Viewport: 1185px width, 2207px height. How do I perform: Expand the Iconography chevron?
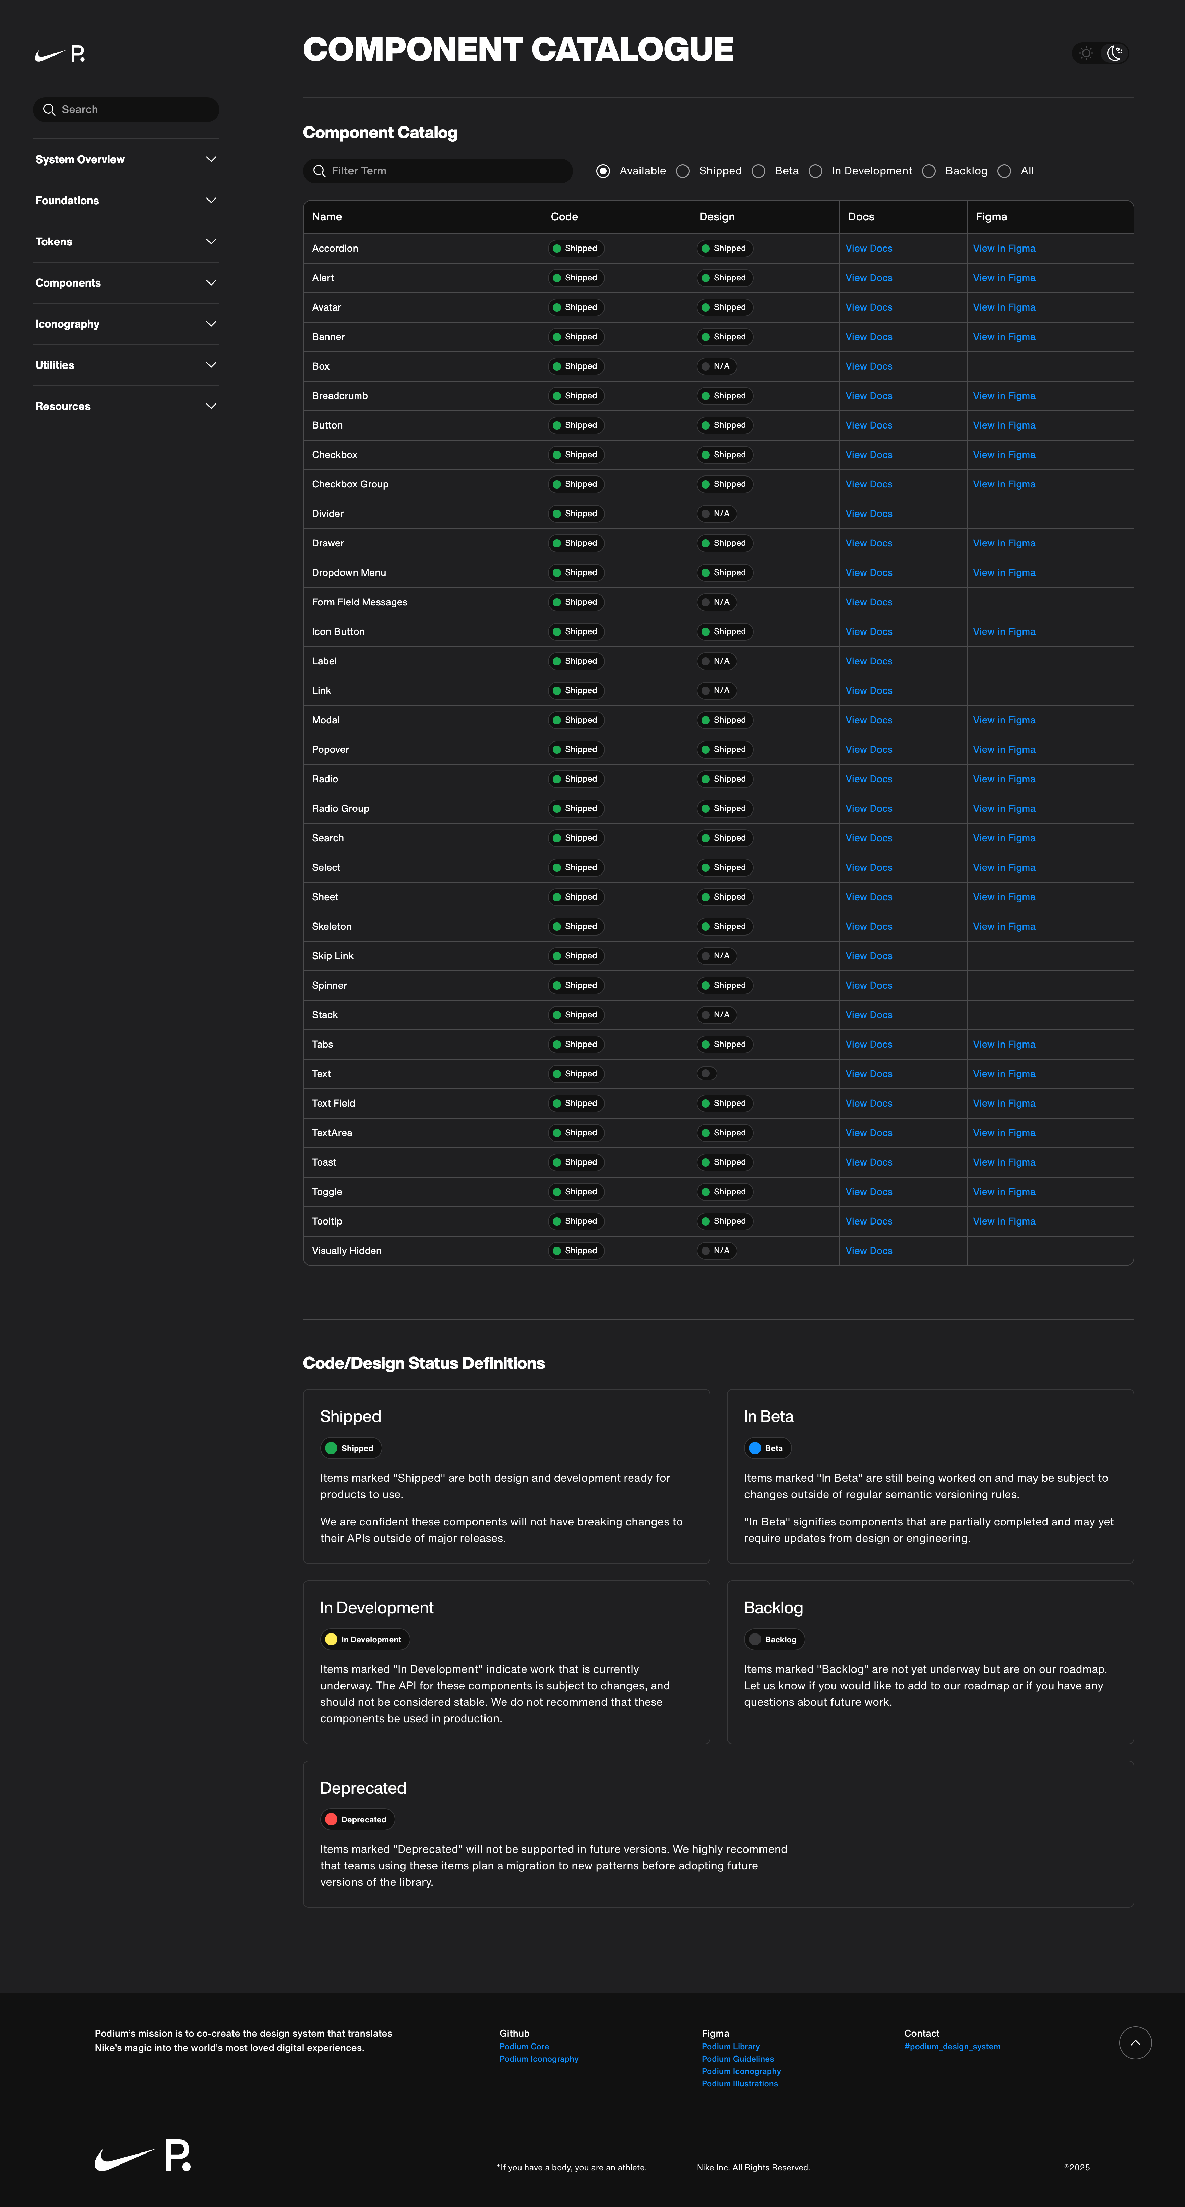pos(211,324)
